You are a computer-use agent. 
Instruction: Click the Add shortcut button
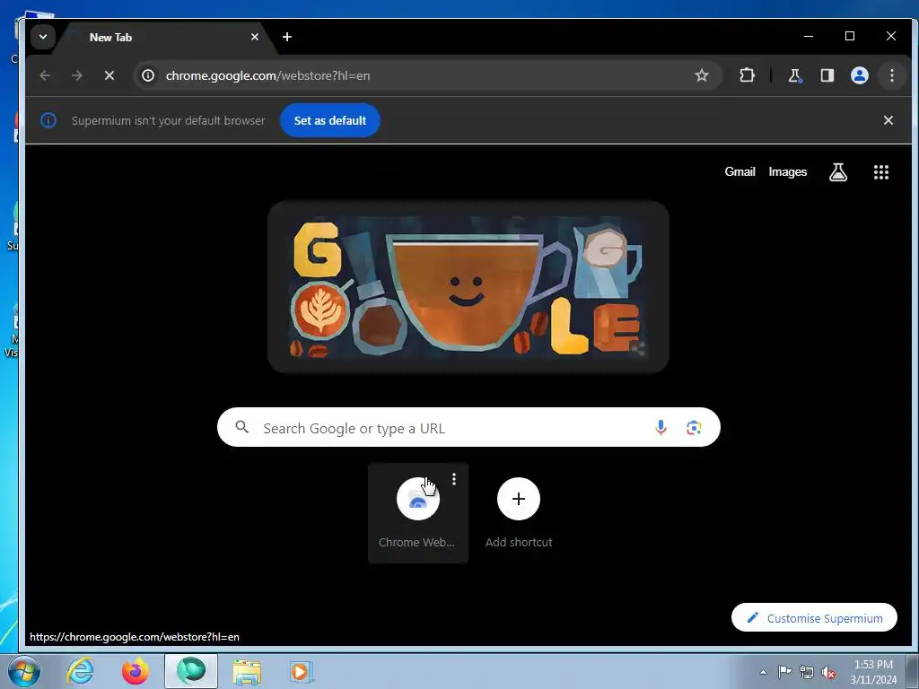519,513
